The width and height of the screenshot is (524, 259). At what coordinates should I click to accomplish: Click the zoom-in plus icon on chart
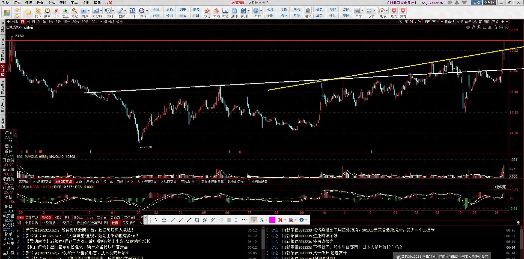tap(501, 27)
